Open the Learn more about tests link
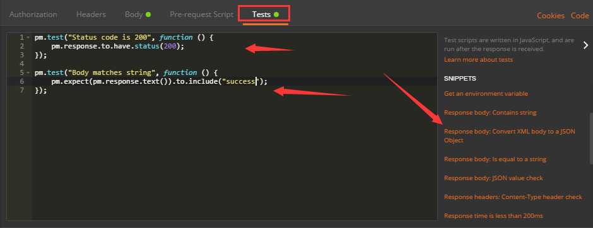Screen dimensions: 593x228 pyautogui.click(x=478, y=60)
